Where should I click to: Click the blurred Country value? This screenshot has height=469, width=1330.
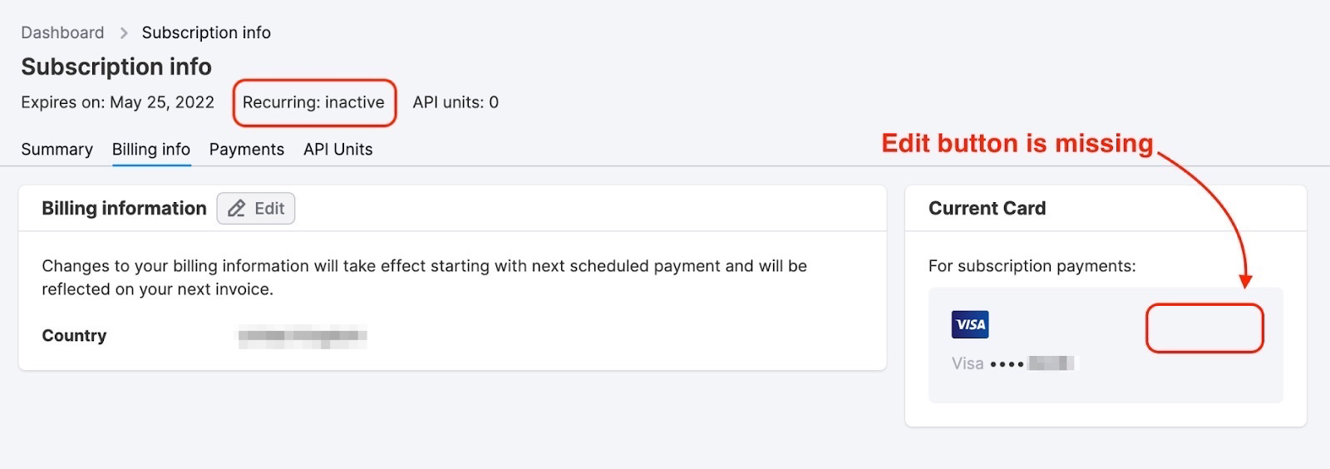(x=303, y=337)
